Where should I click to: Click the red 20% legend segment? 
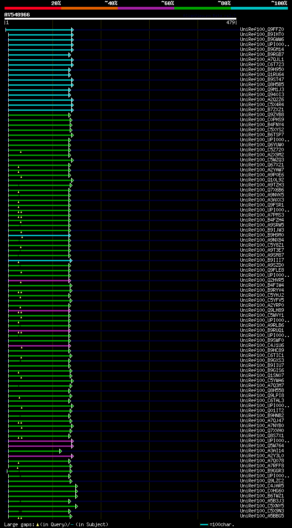pos(33,8)
